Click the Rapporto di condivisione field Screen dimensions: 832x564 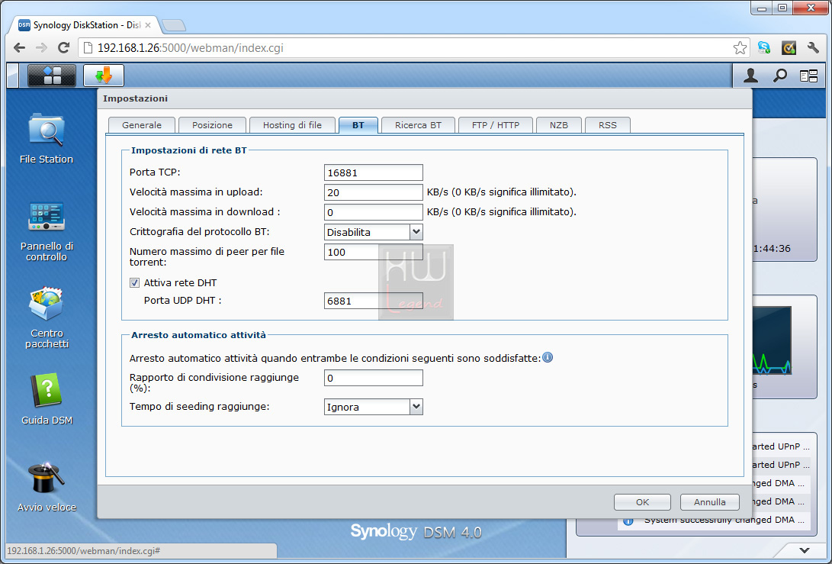point(374,378)
